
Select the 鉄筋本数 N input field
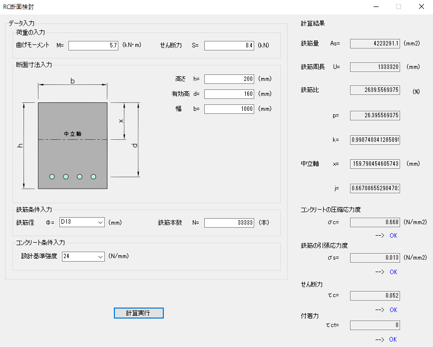click(229, 223)
